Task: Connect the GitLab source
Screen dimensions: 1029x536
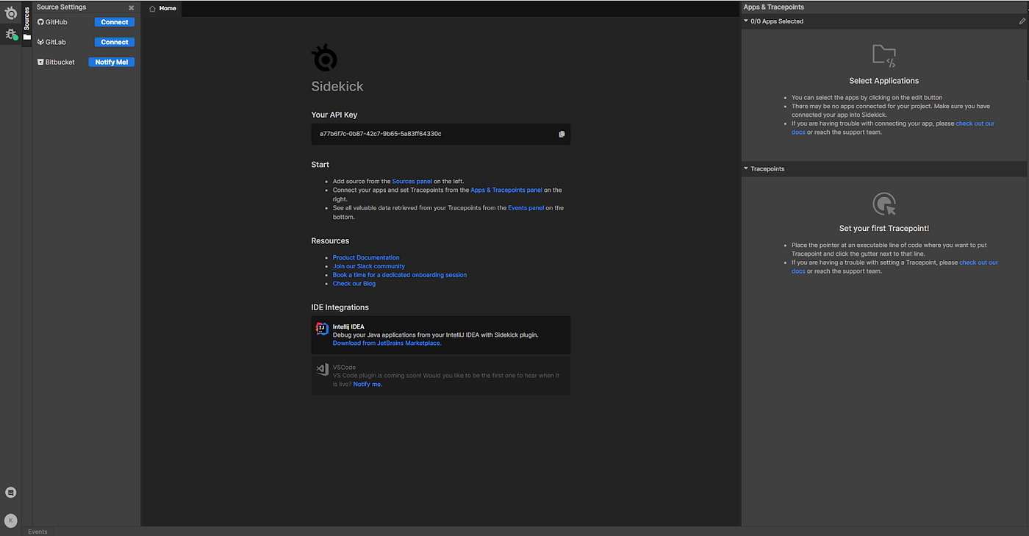Action: click(x=115, y=42)
